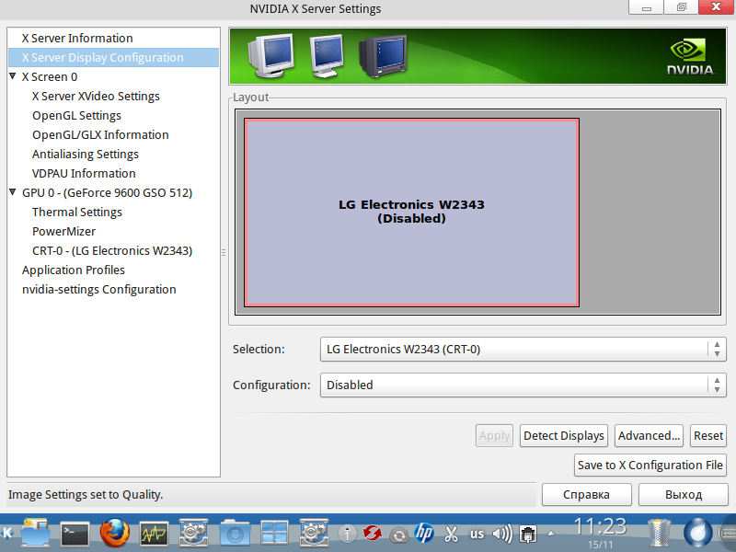Open the Advanced... options
736x552 pixels.
tap(649, 435)
